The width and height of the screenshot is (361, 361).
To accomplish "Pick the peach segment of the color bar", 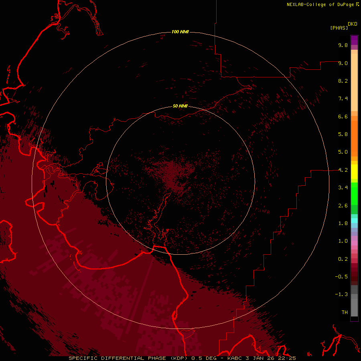I will 354,82.
